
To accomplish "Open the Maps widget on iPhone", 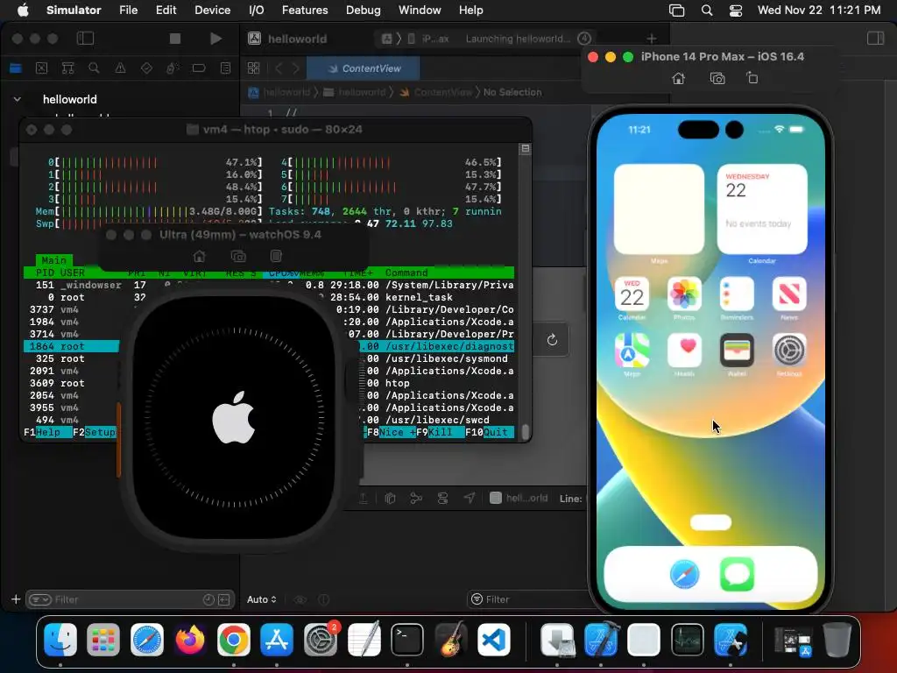I will [x=659, y=209].
